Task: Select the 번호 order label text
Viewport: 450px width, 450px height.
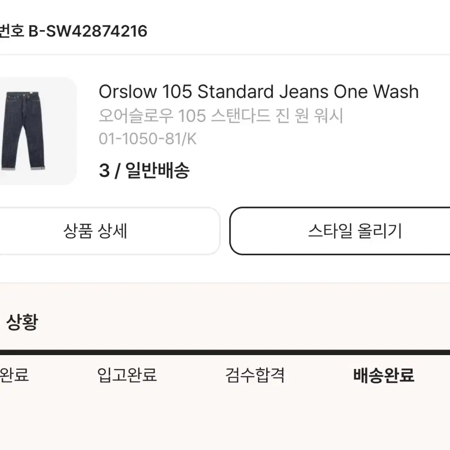Action: 12,31
